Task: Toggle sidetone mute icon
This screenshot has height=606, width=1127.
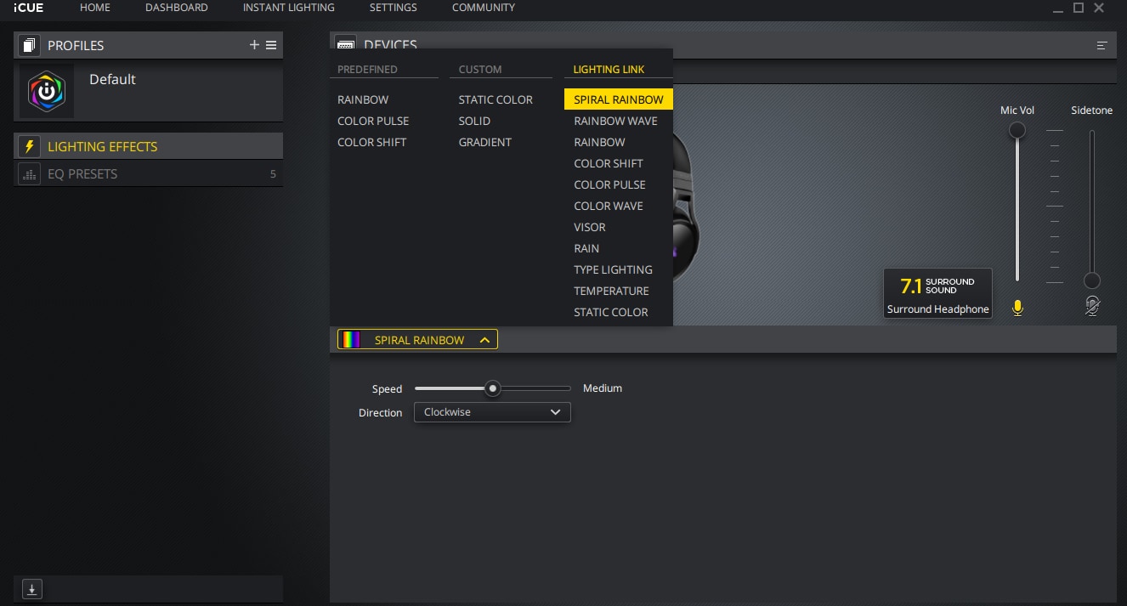Action: 1092,307
